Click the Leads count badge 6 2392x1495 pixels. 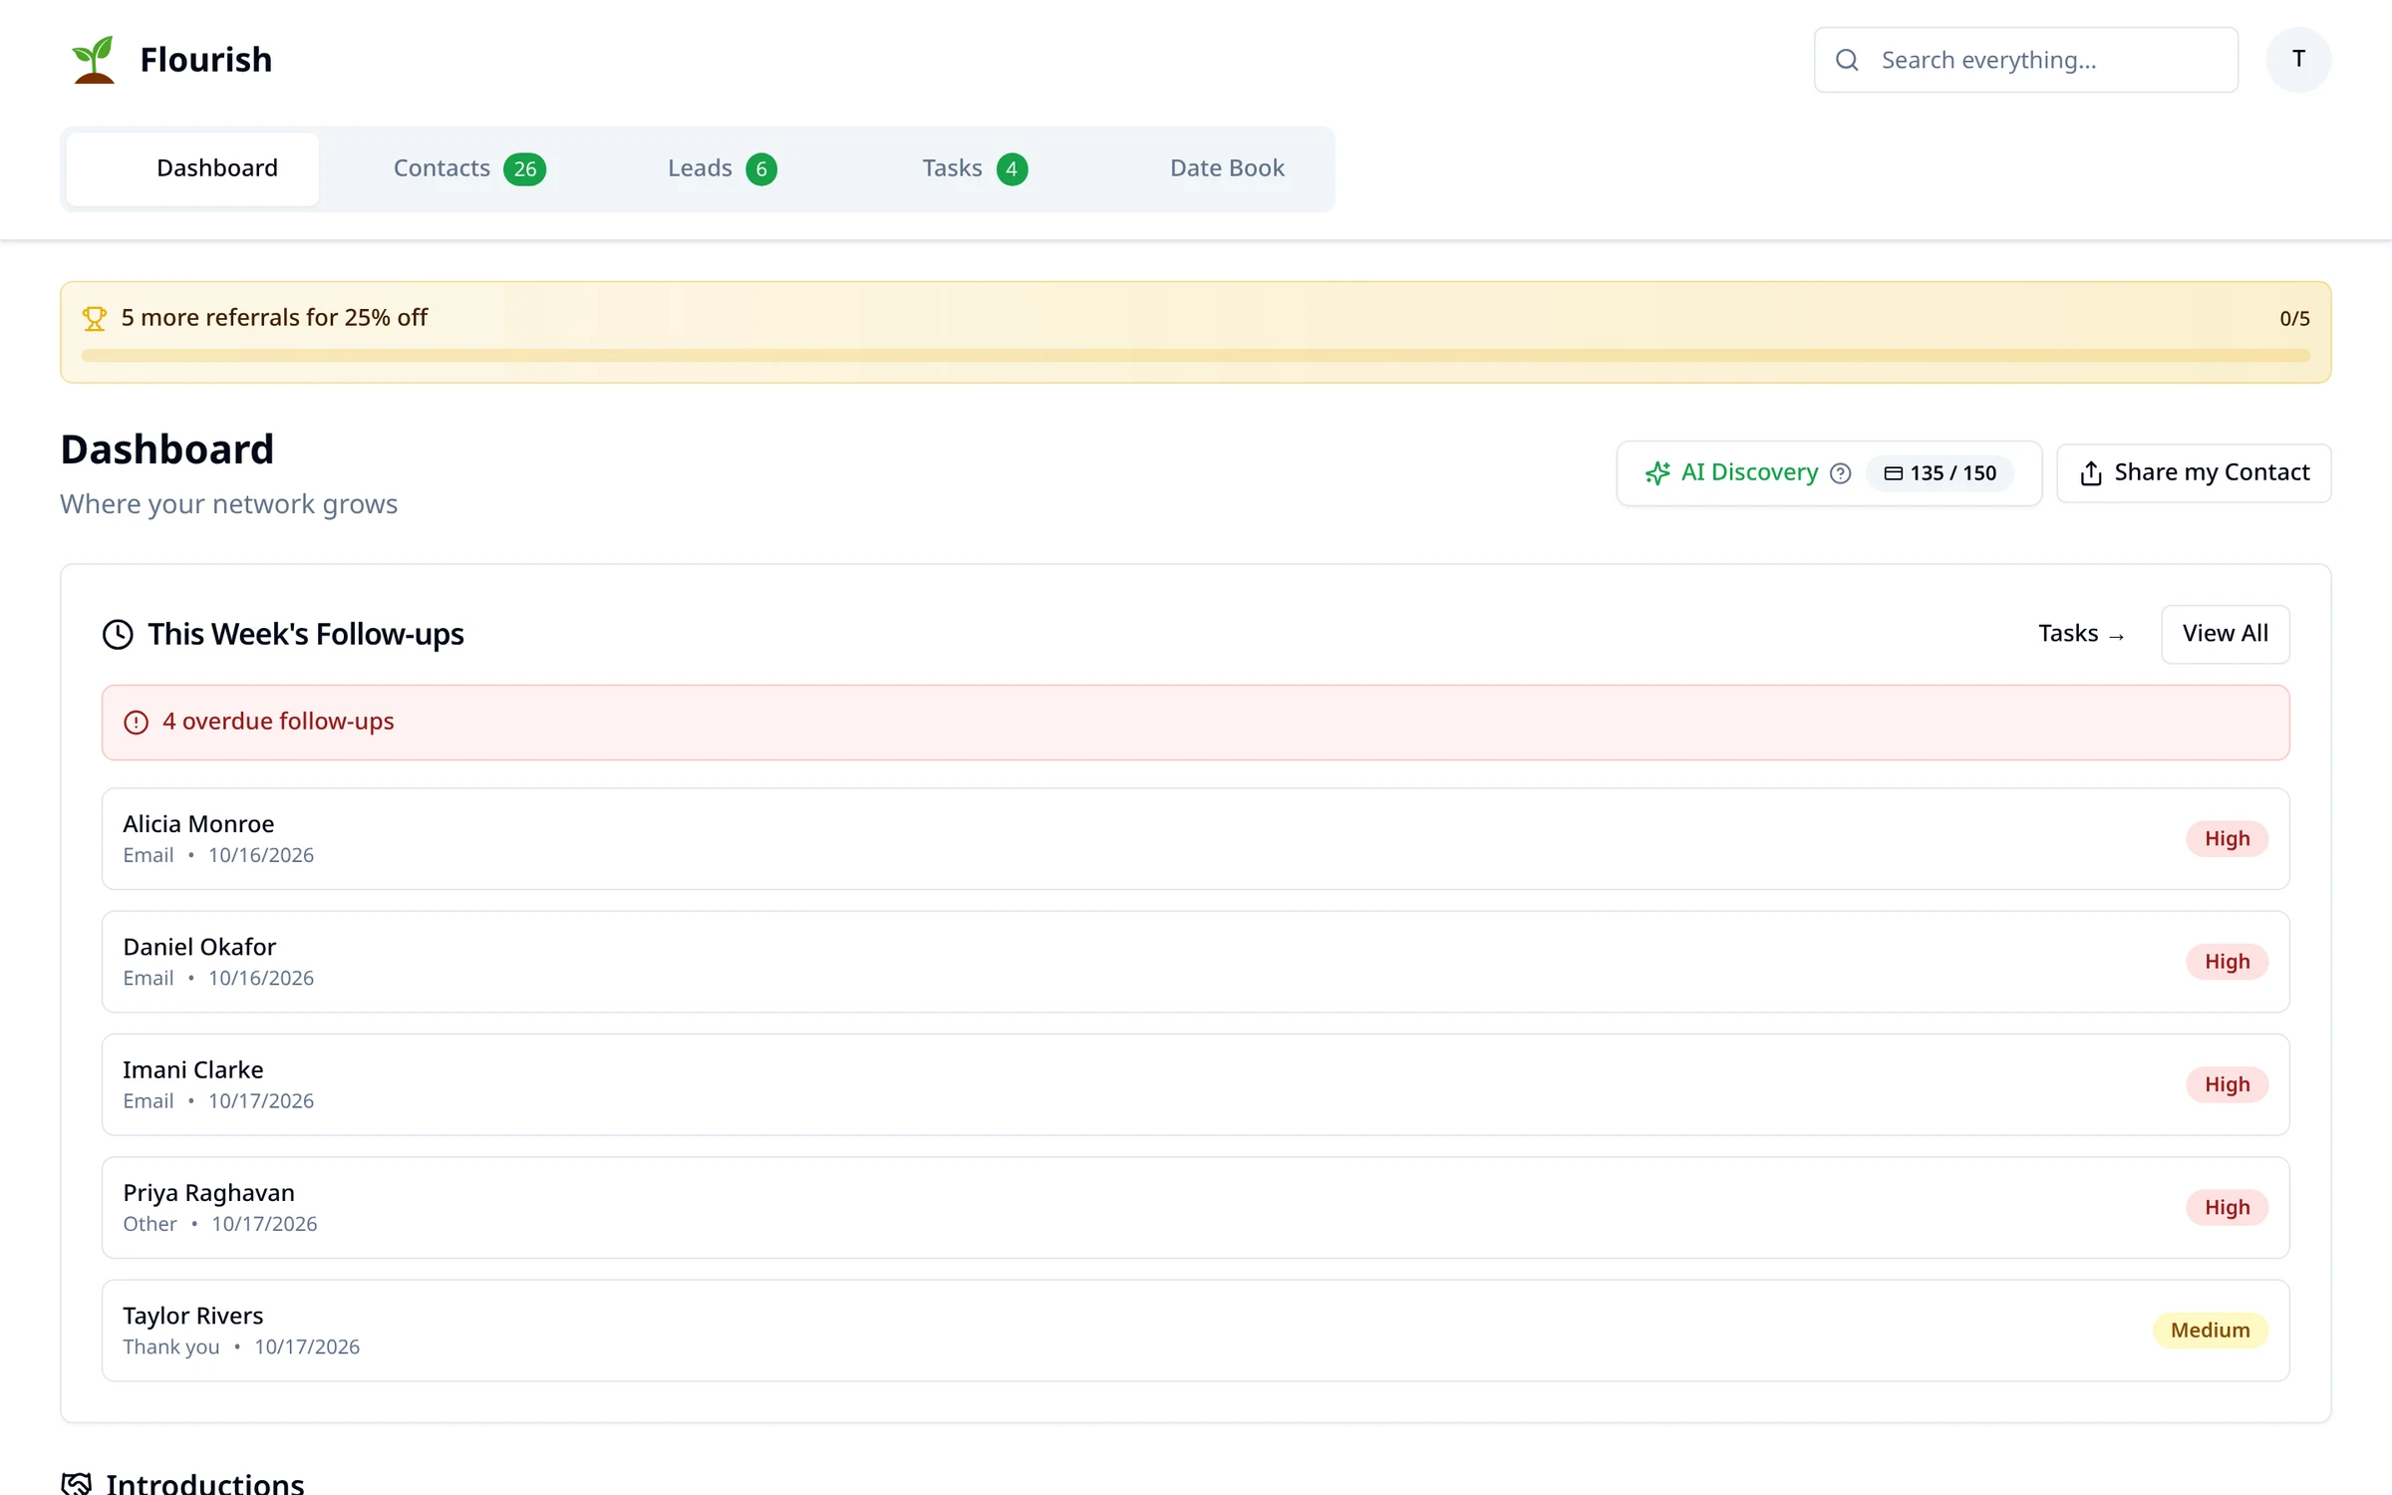click(761, 168)
